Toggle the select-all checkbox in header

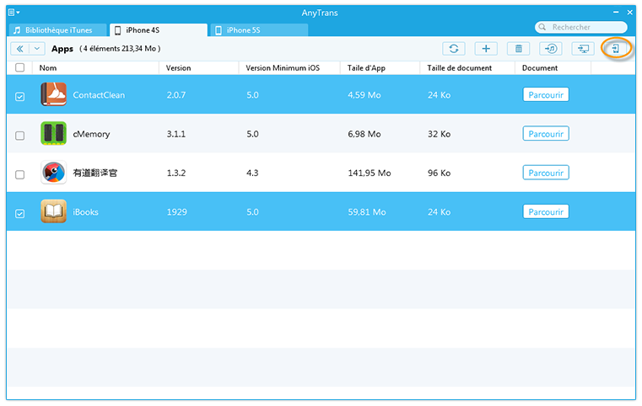tap(19, 68)
